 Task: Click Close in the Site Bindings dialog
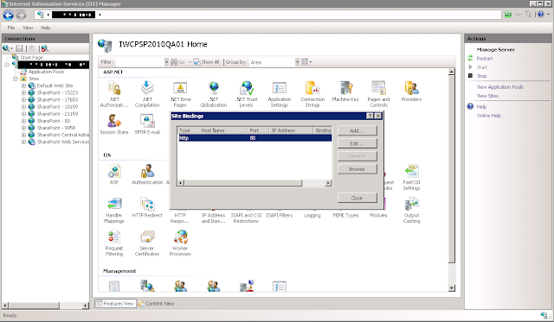tap(357, 198)
